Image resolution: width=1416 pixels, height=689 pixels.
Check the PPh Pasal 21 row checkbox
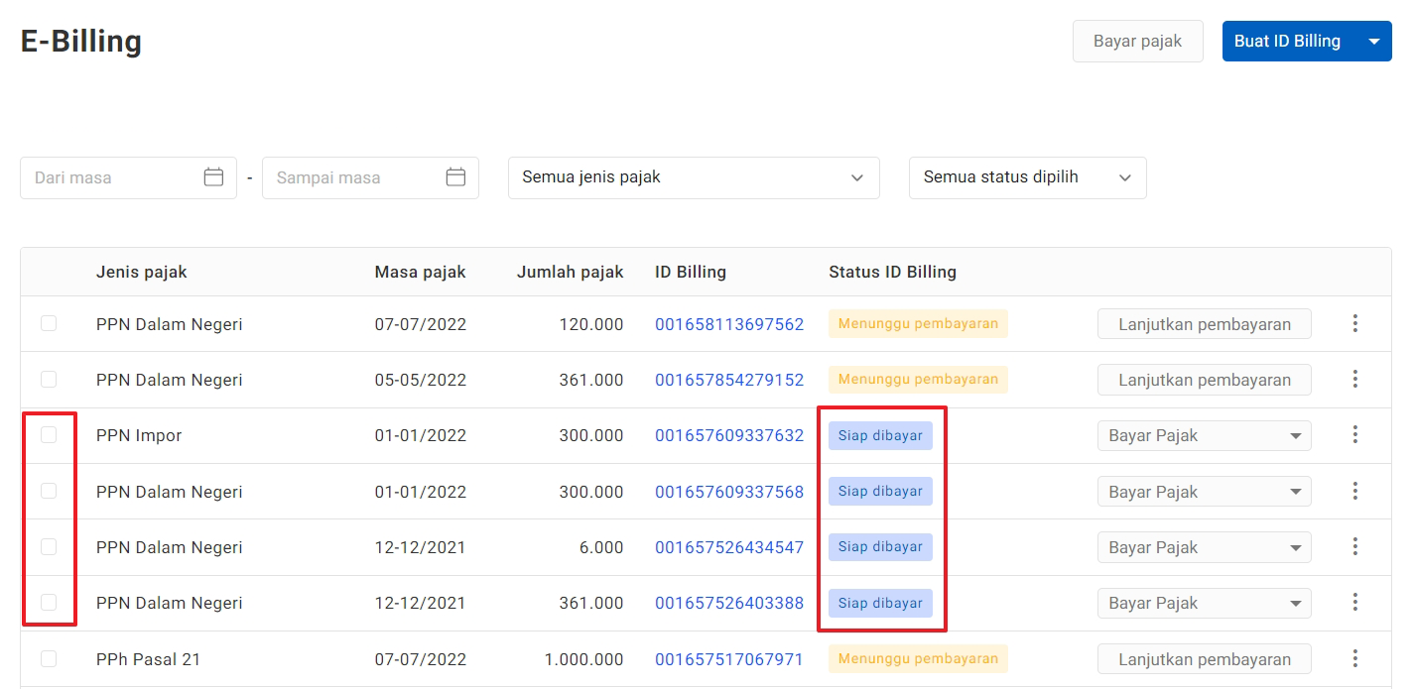49,658
